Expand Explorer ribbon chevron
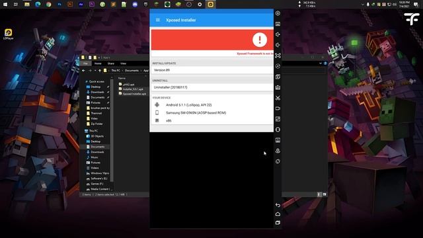 pyautogui.click(x=320, y=63)
